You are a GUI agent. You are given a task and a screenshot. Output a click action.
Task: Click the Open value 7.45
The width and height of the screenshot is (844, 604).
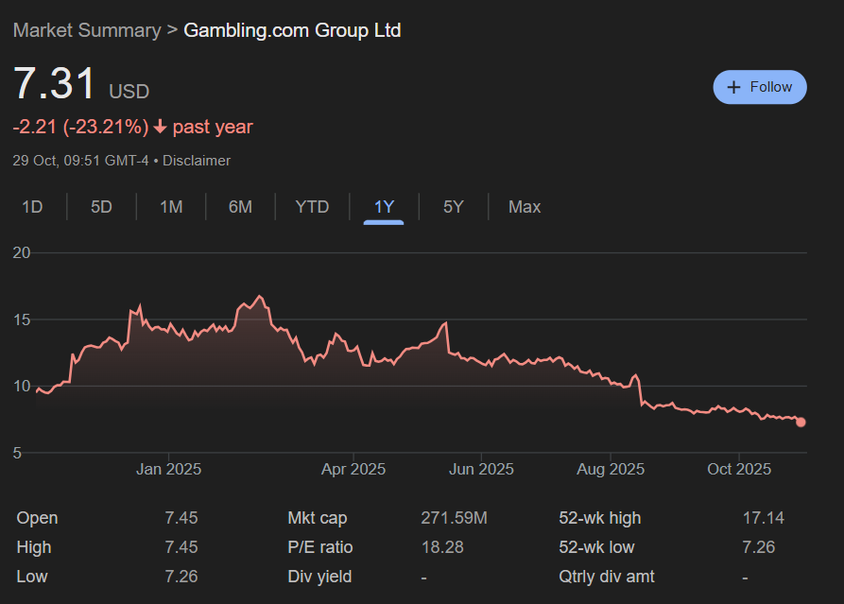pos(181,518)
